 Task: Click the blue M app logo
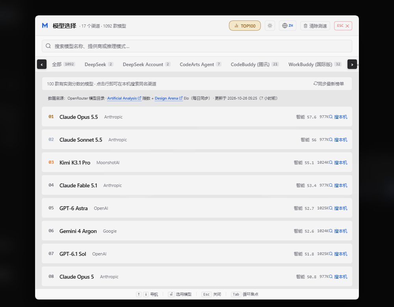click(x=45, y=26)
